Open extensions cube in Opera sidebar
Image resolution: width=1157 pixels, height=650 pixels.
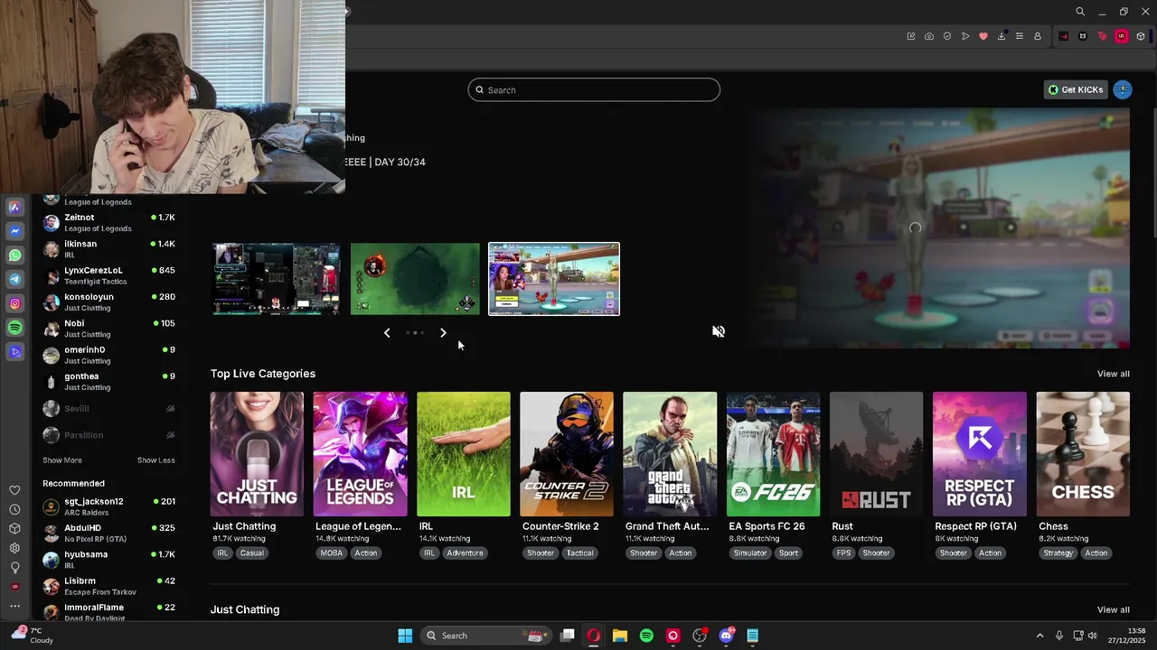pos(14,529)
